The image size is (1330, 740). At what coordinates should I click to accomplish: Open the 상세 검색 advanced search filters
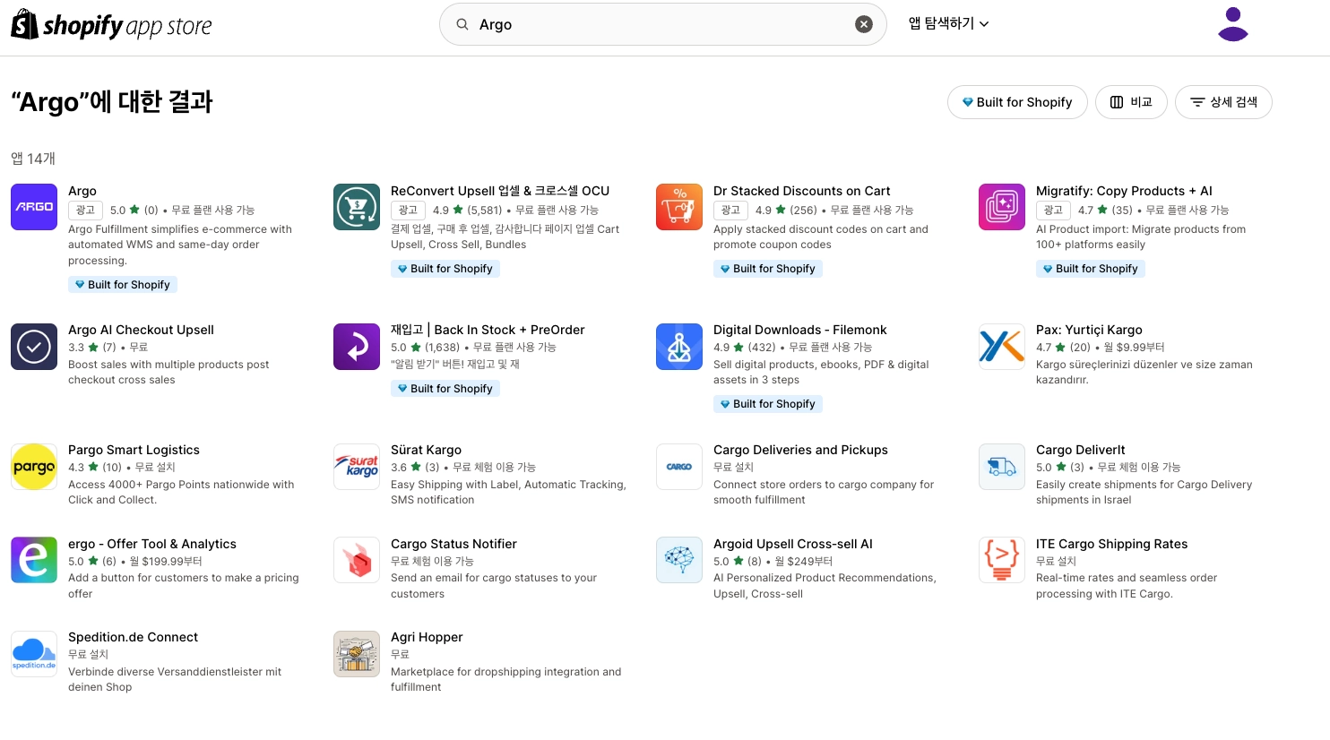1223,102
